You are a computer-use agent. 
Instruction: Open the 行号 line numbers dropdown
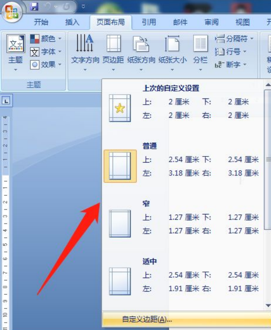(230, 51)
